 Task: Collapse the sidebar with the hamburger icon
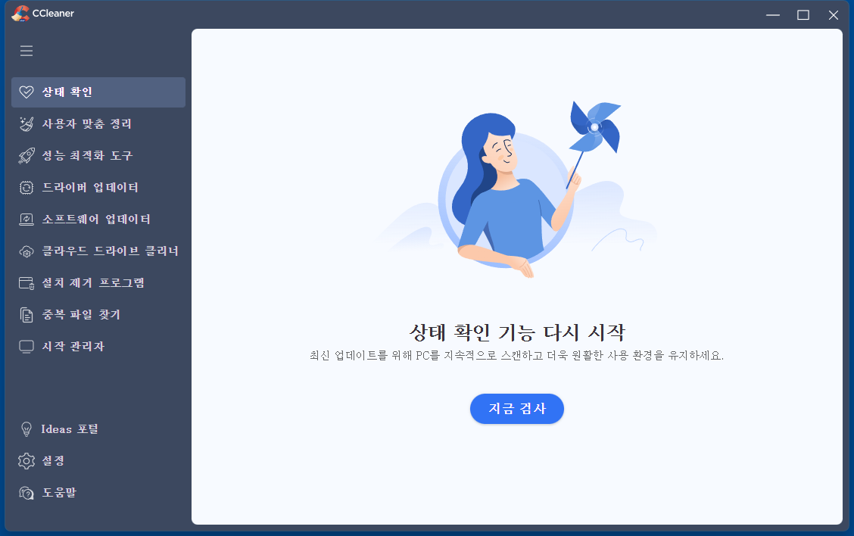tap(26, 51)
